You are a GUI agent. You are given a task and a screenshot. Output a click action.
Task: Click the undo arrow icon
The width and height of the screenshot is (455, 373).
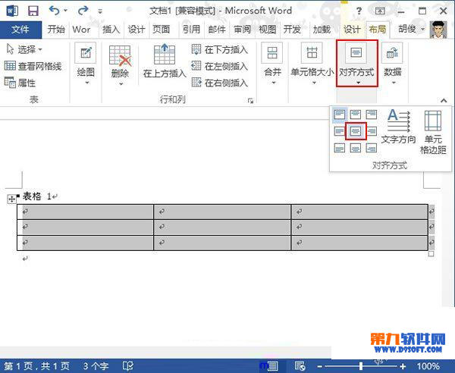point(55,11)
